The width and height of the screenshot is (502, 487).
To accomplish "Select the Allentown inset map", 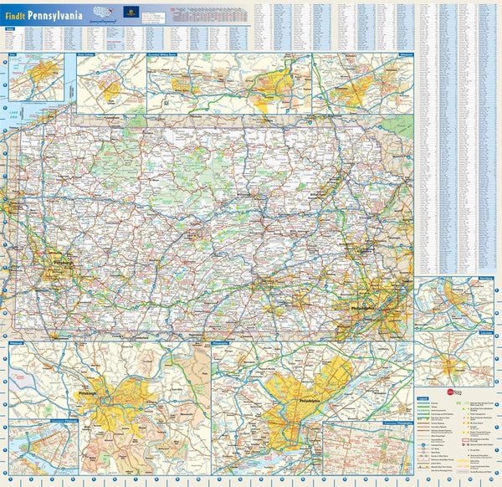I will 362,84.
